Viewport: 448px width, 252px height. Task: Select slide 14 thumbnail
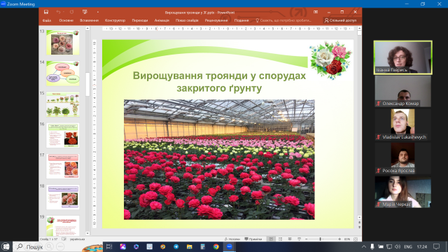pos(63,73)
